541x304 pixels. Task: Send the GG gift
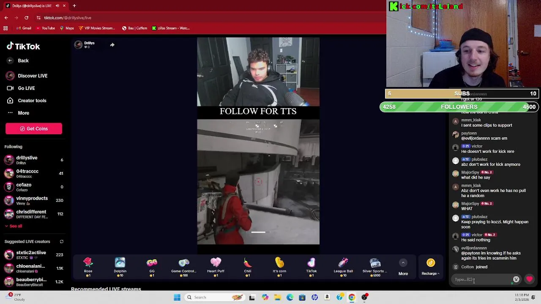tap(152, 267)
